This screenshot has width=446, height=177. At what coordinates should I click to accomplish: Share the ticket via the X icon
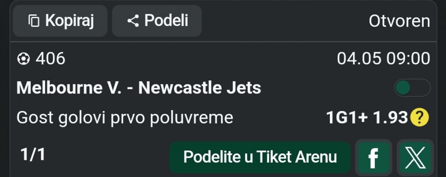(x=415, y=158)
